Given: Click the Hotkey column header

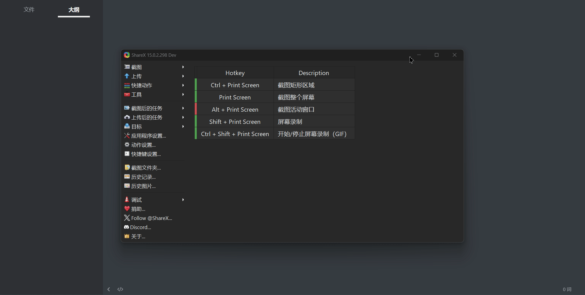Looking at the screenshot, I should pos(235,73).
